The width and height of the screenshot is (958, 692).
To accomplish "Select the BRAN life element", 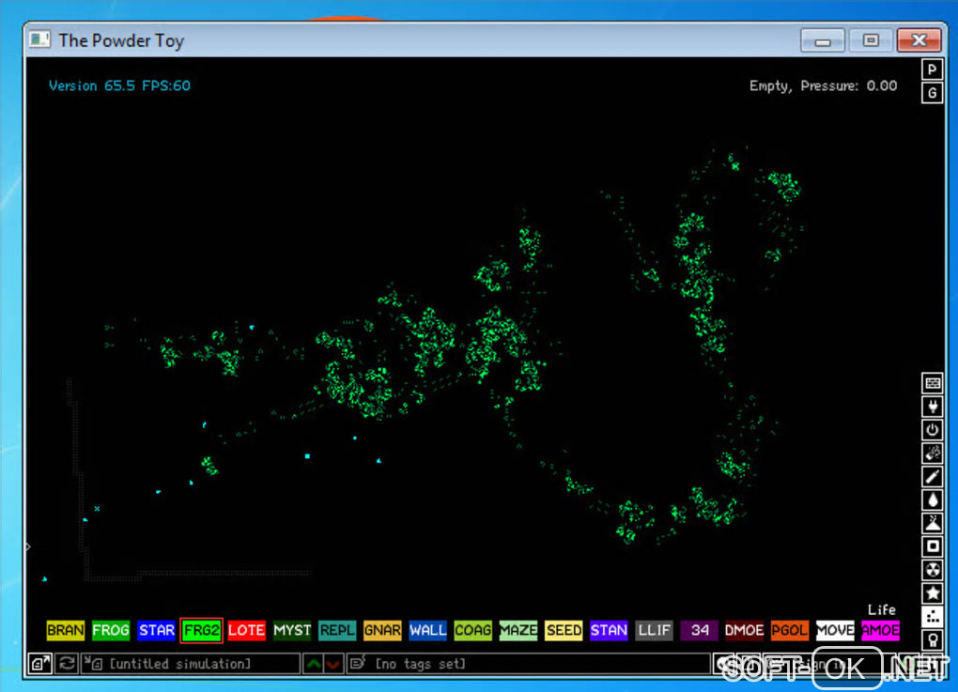I will 66,630.
